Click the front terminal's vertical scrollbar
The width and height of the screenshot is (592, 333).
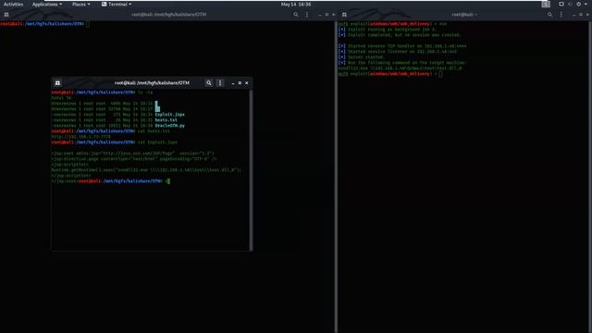tap(251, 169)
